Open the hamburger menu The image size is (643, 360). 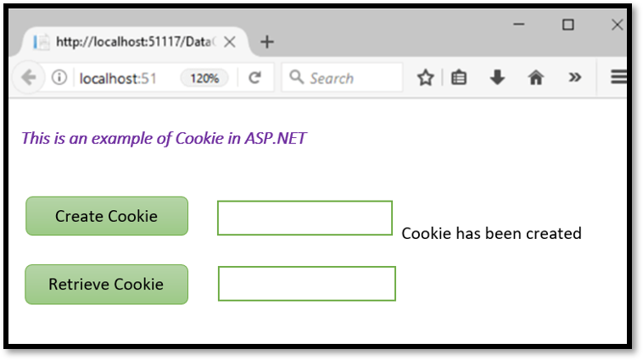[x=619, y=78]
